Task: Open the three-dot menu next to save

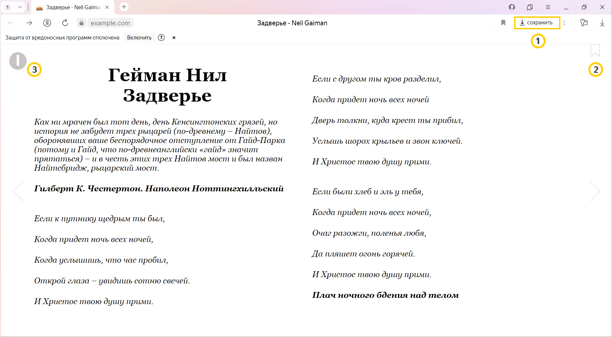Action: coord(564,23)
